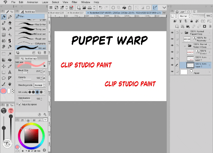Click the Clip Studio launcher icon with red dot
The width and height of the screenshot is (213, 153).
[x=71, y=8]
